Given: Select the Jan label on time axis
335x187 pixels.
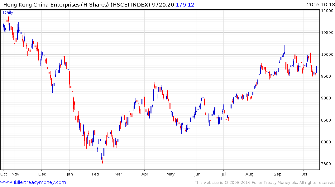Looking at the screenshot, I should [x=70, y=174].
